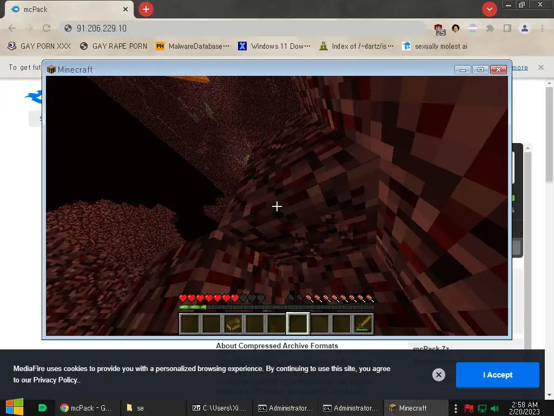
Task: Select the third hotbar slot with item
Action: [233, 324]
